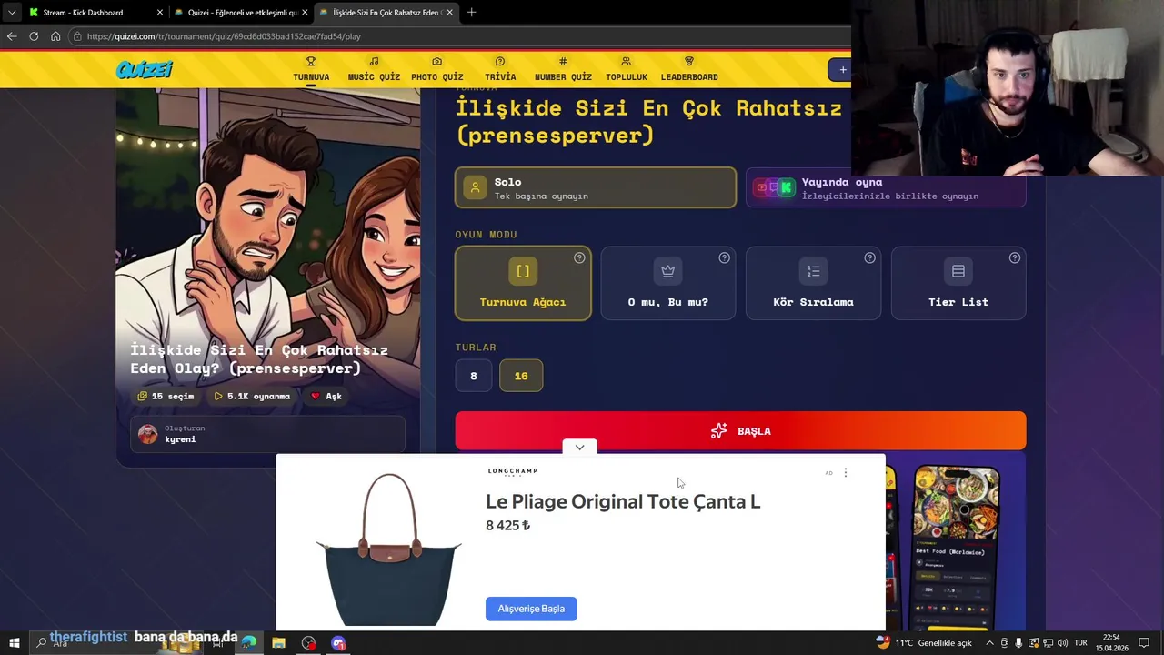Open clock and calendar flyout

point(1111,643)
